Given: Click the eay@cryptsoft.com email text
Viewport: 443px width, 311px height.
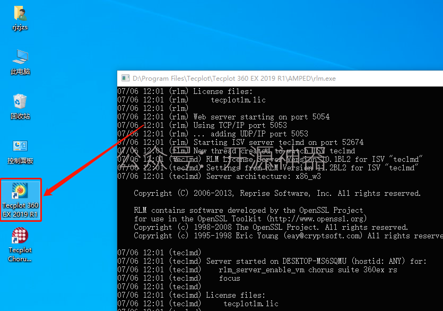Looking at the screenshot, I should point(323,236).
